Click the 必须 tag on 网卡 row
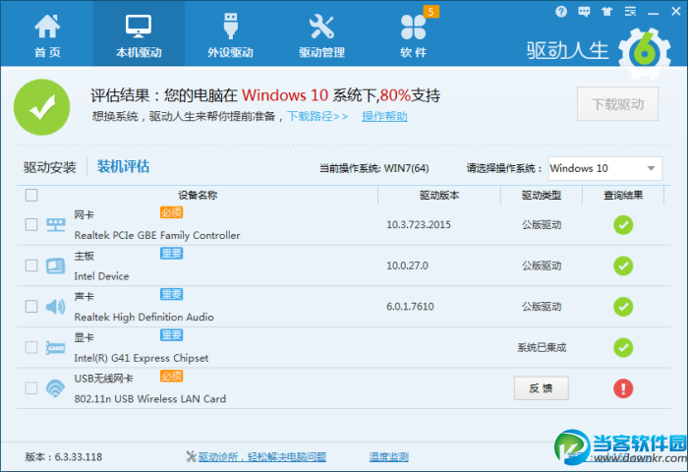 [x=172, y=212]
